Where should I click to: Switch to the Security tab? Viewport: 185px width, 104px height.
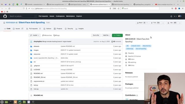(69, 29)
